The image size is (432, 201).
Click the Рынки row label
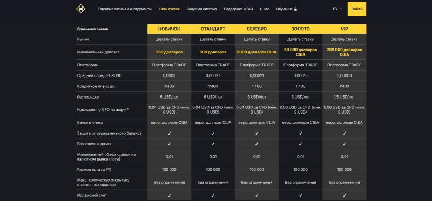click(83, 39)
